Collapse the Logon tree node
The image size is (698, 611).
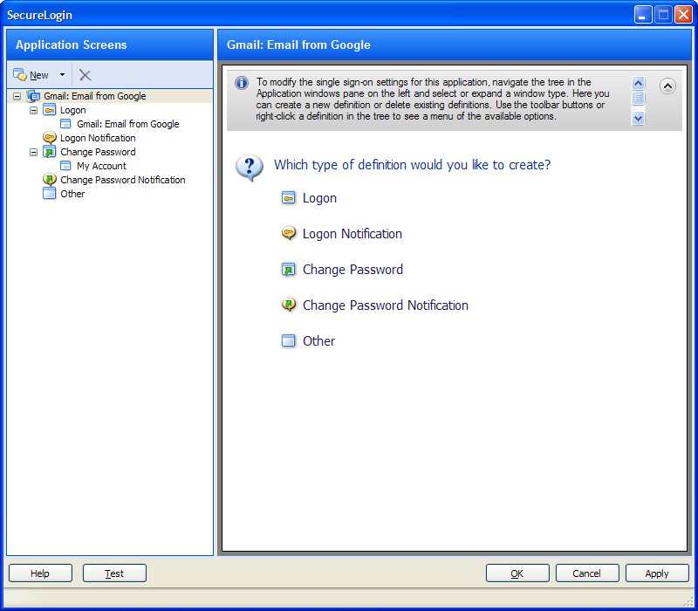[x=34, y=110]
